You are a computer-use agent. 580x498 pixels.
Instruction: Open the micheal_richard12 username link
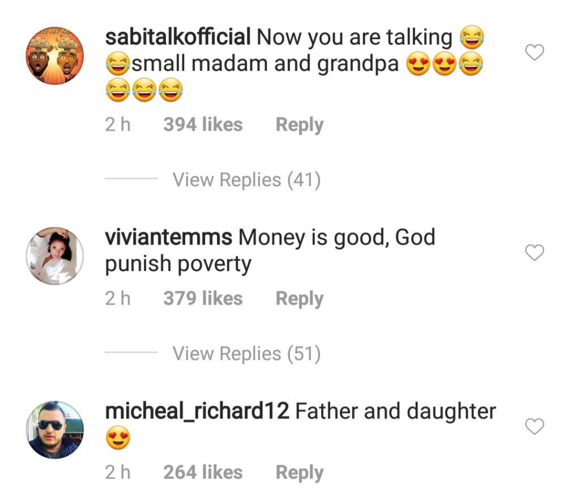click(x=197, y=411)
